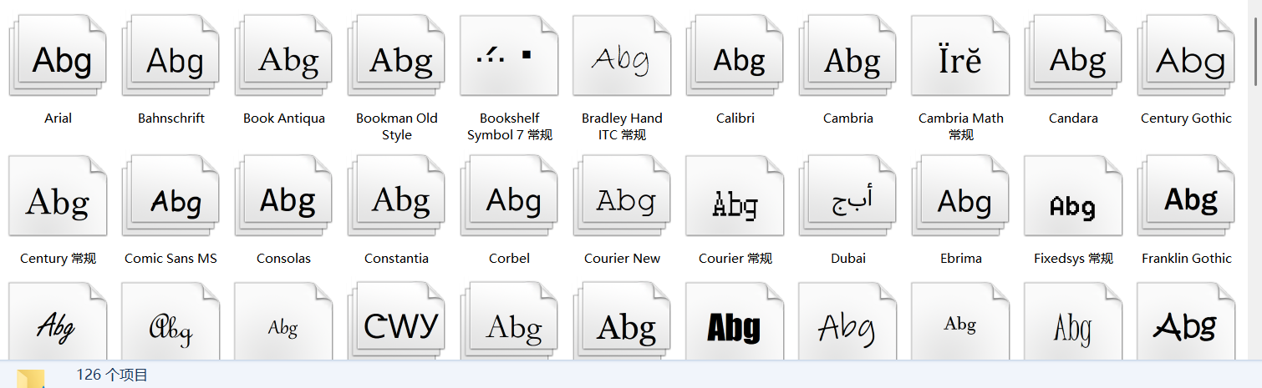Open the heavy black bold Abg font icon
Screen dimensions: 1262x388
pyautogui.click(x=735, y=321)
